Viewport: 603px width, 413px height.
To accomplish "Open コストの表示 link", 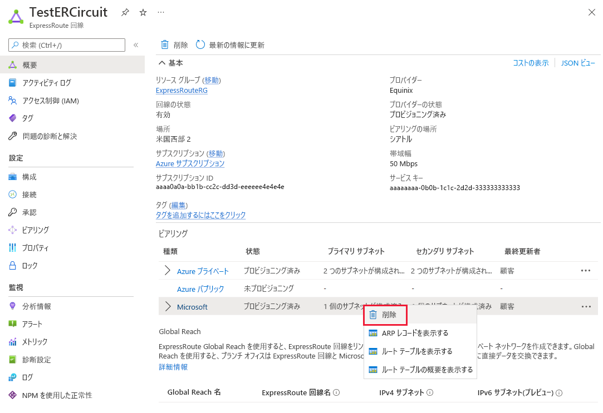I will (x=531, y=63).
